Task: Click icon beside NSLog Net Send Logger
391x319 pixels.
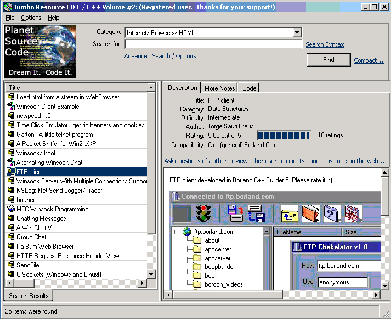Action: pyautogui.click(x=11, y=190)
